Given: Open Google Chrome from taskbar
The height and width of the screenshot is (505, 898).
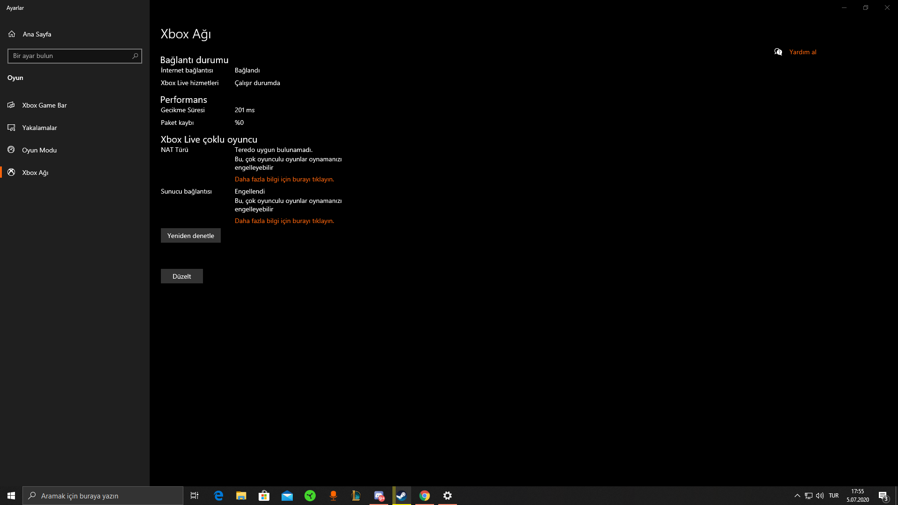Looking at the screenshot, I should (425, 496).
